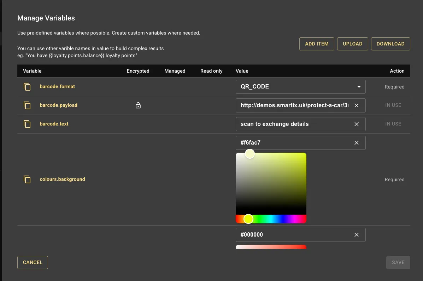Click the Managed column header

[175, 71]
